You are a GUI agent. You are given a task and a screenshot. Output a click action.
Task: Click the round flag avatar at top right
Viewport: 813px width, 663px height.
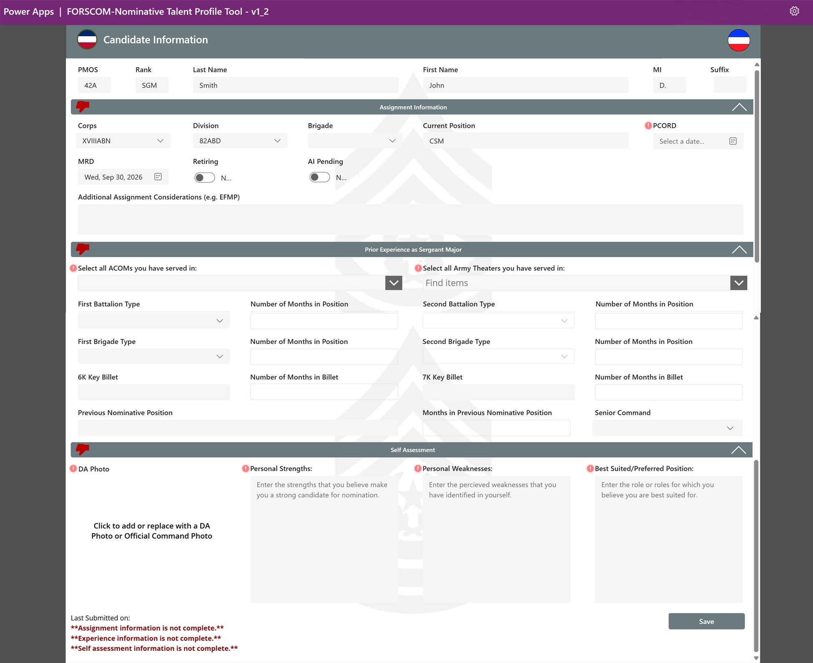tap(739, 40)
